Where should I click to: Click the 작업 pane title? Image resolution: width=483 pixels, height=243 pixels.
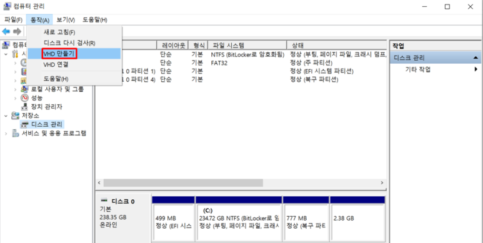(398, 46)
